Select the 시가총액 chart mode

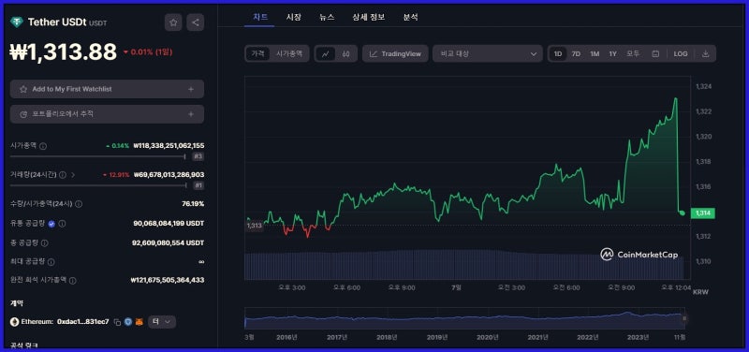[x=289, y=54]
